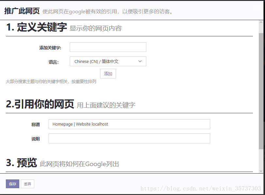Click the 称谓 title input field
This screenshot has width=265, height=195.
click(129, 124)
